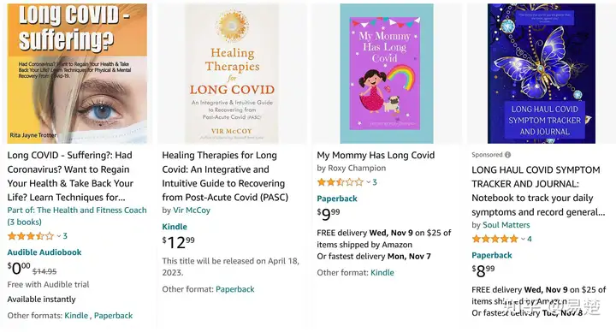The width and height of the screenshot is (616, 332).
Task: Expand rating chevron for Symptom Tracker journal
Action: tap(524, 239)
